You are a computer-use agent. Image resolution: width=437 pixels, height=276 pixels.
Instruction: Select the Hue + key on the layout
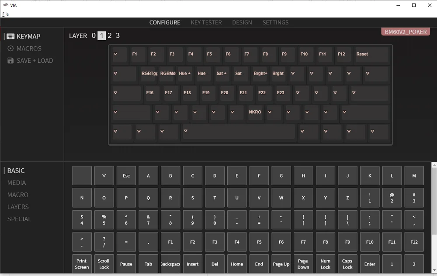(185, 74)
